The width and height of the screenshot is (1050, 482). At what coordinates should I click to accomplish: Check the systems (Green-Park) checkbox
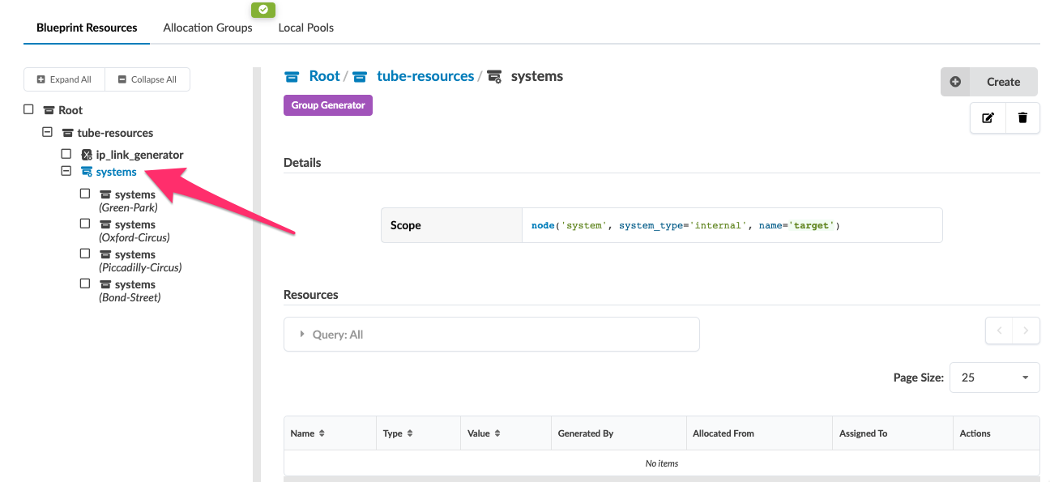click(x=85, y=193)
